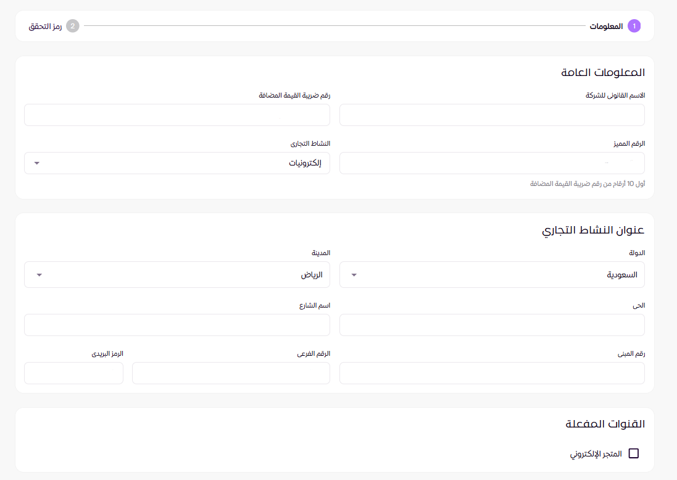Enable the المتجر الإلكتروني checkbox
This screenshot has width=677, height=480.
click(x=634, y=453)
